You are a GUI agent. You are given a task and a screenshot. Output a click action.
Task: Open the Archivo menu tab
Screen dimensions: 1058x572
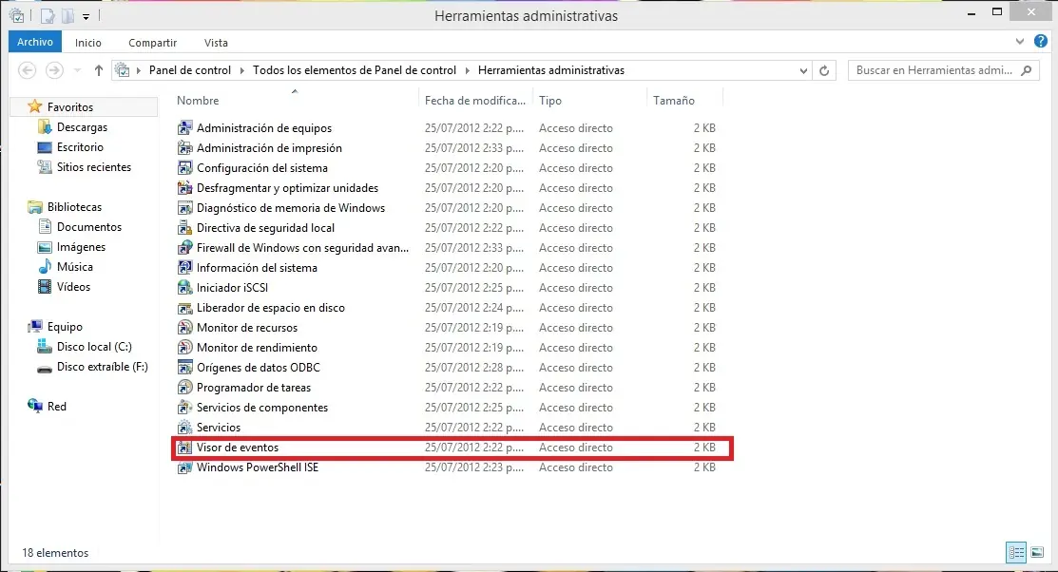[x=35, y=42]
